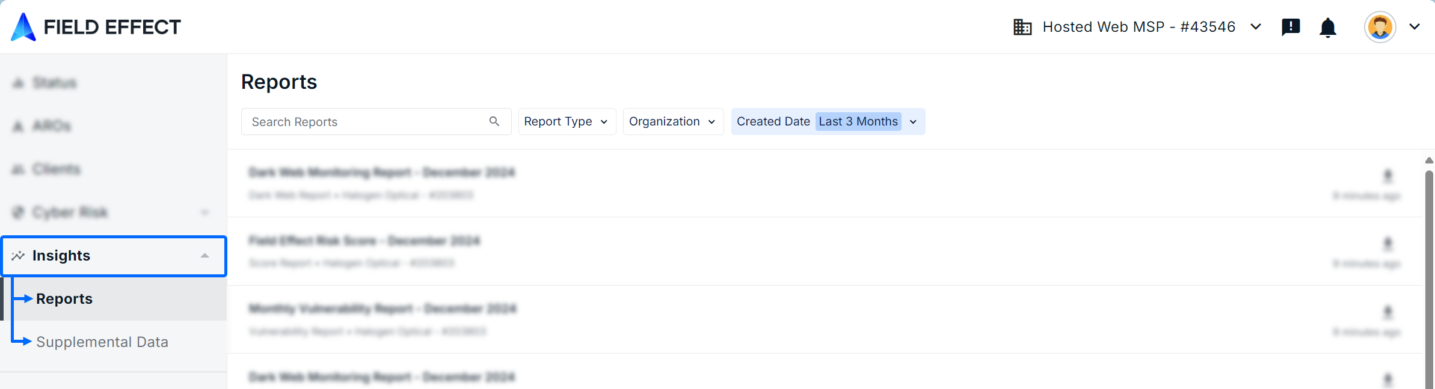Open the organization building icon

click(1022, 27)
